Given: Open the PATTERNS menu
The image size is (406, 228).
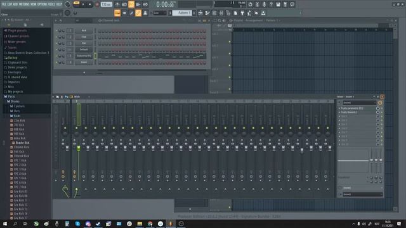Looking at the screenshot, I should [x=24, y=4].
